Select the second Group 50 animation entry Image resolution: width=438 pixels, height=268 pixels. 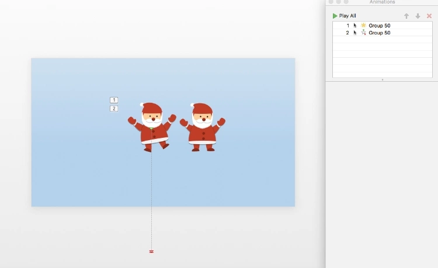380,33
